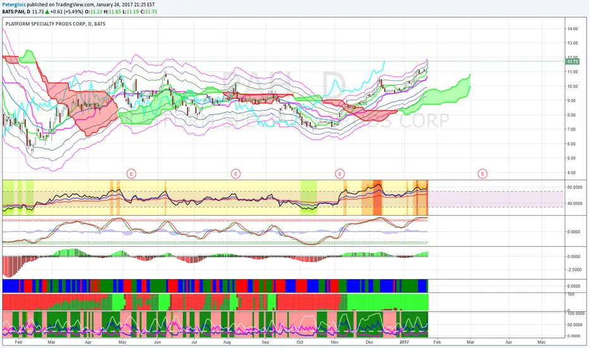Image resolution: width=589 pixels, height=348 pixels.
Task: Click the green 11.73 current price tag
Action: click(x=572, y=61)
